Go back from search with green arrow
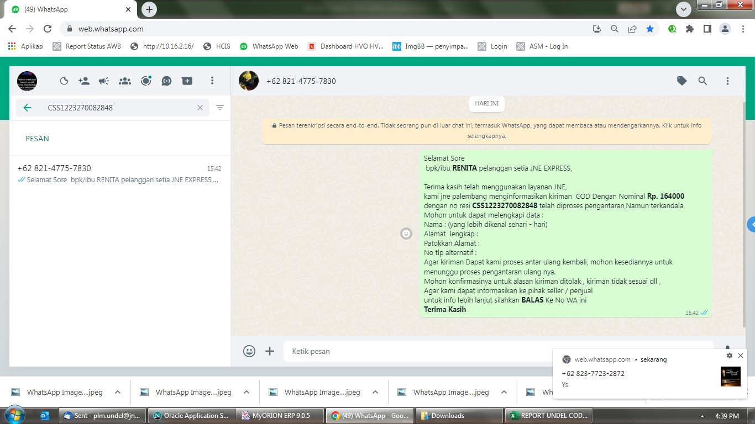Viewport: 755px width, 424px height. coord(28,108)
